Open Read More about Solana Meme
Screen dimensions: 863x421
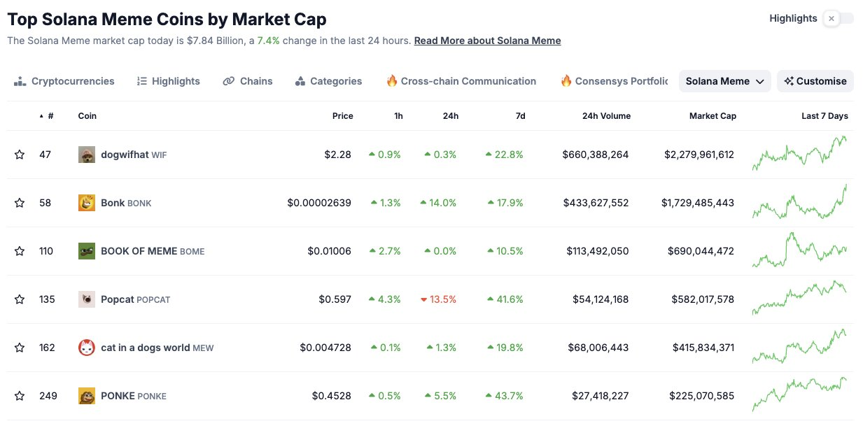pyautogui.click(x=487, y=41)
